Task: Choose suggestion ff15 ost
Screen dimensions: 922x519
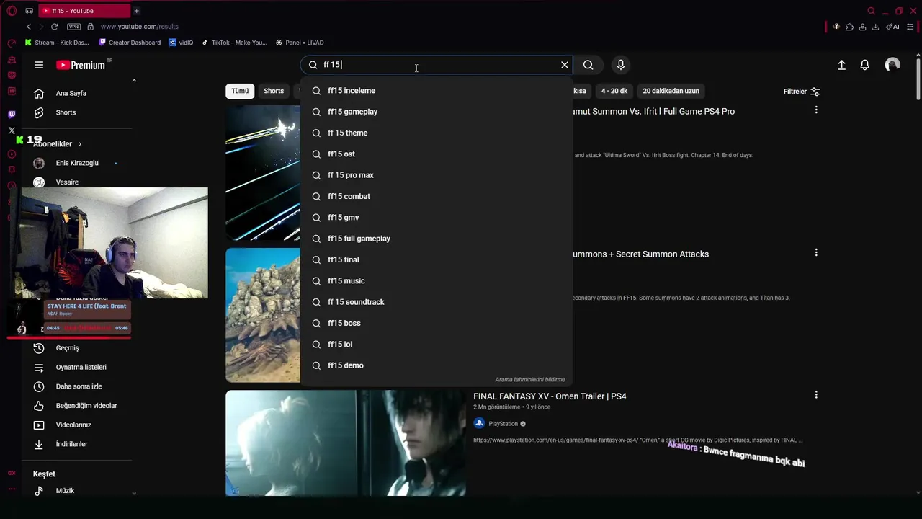Action: [x=437, y=154]
